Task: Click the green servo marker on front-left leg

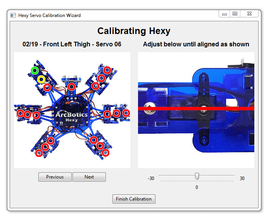Action: pyautogui.click(x=35, y=70)
